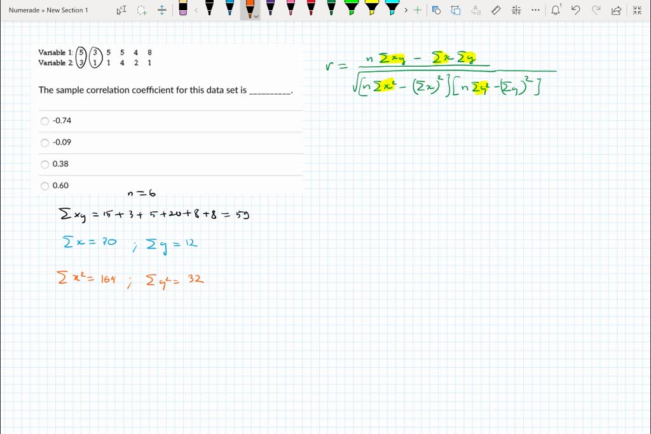
Task: Pick the orange pen
Action: pyautogui.click(x=249, y=10)
